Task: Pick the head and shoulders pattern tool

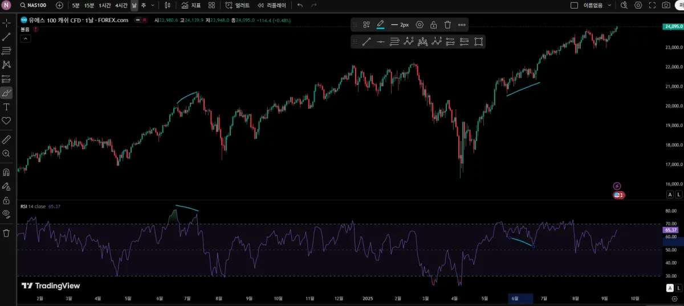Action: [423, 41]
